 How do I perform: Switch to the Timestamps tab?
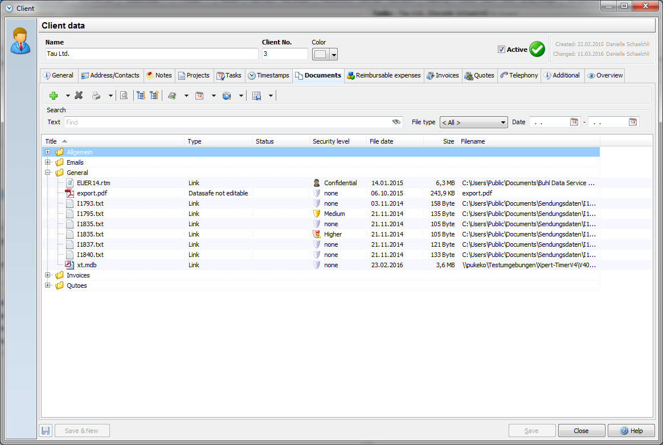click(268, 75)
